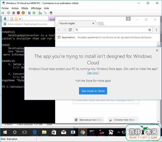Click the Enhanced Session mode icon
The height and width of the screenshot is (142, 162).
click(51, 13)
